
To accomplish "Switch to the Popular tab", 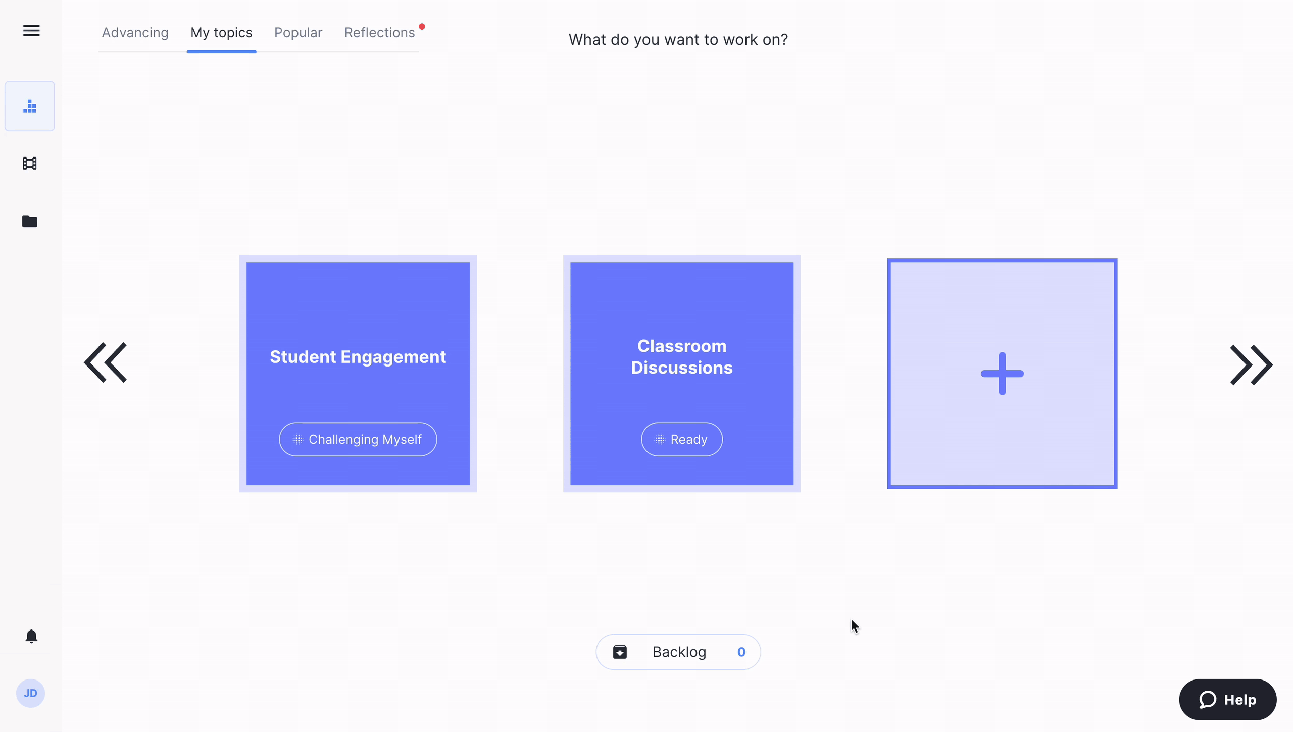I will tap(298, 33).
